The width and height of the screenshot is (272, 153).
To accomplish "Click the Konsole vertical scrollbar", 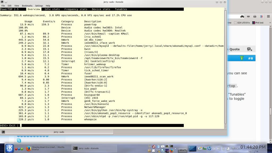I will pyautogui.click(x=226, y=66).
